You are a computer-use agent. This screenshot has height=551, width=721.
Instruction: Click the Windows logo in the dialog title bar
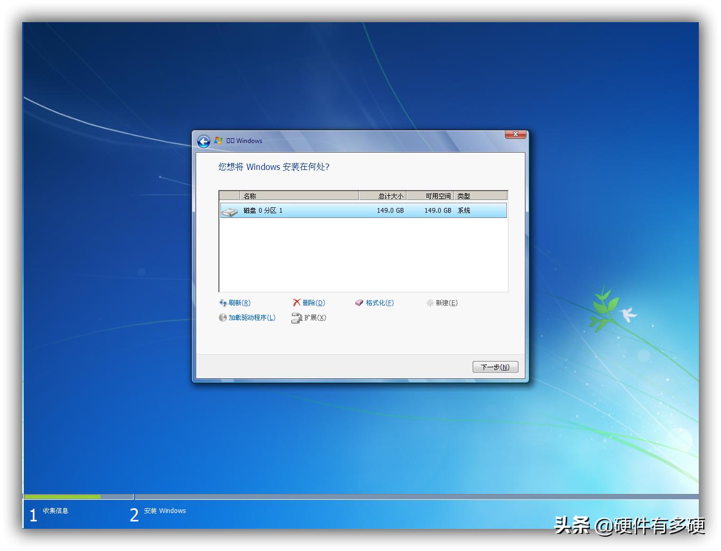point(218,140)
